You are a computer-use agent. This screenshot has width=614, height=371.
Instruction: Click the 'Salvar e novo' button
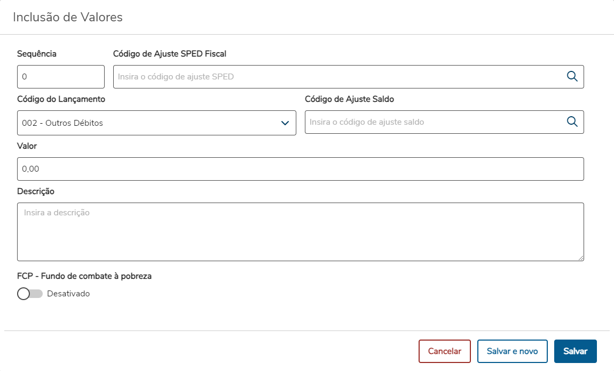512,351
